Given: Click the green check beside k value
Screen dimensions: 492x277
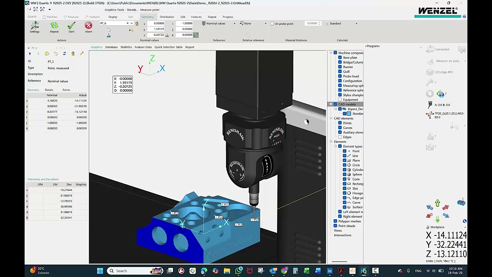Looking at the screenshot, I should [196, 35].
